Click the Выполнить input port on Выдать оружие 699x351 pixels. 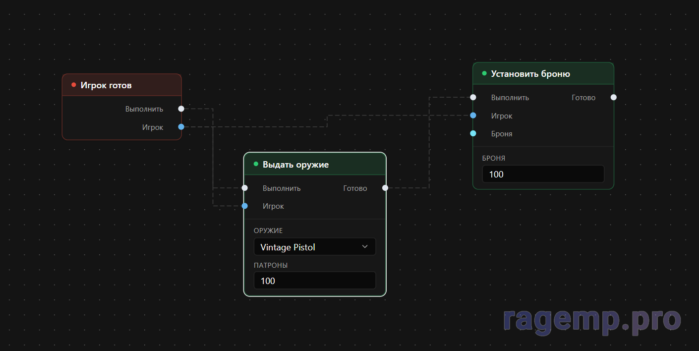(x=244, y=188)
